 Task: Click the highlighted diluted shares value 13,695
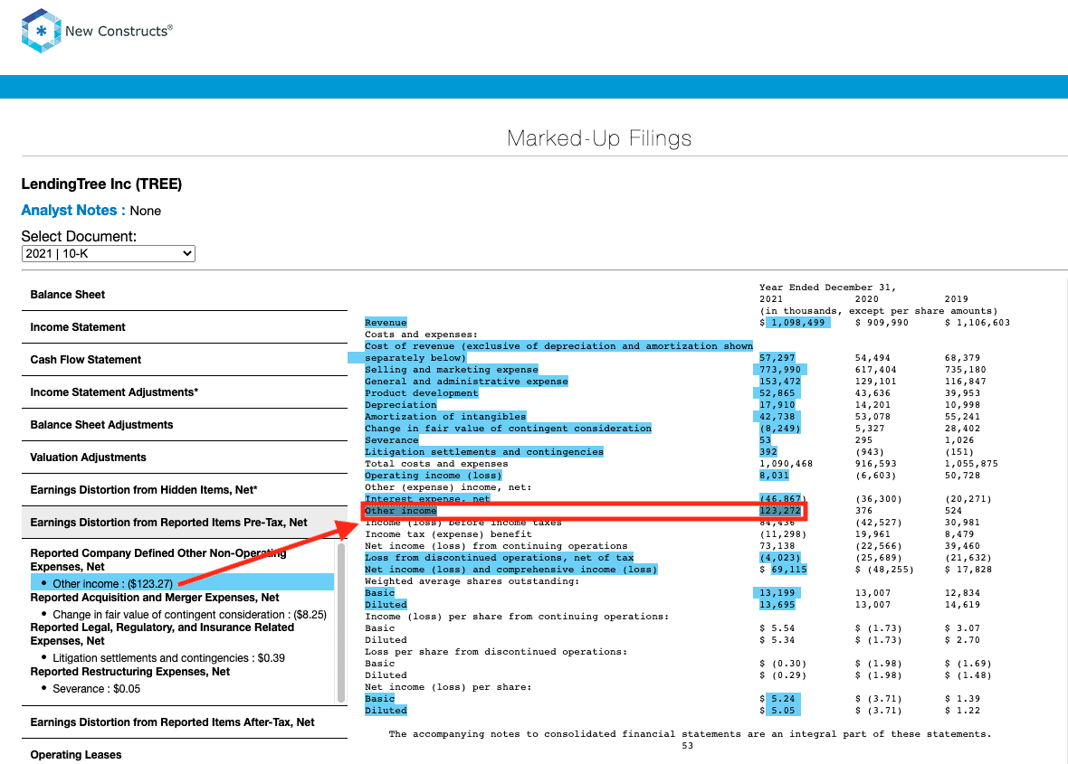777,605
